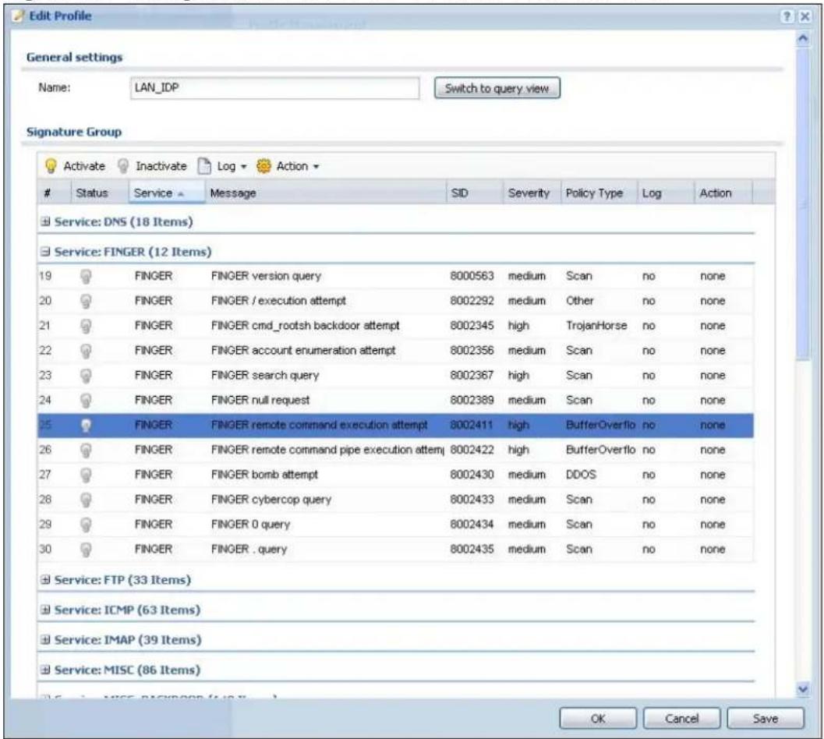The image size is (824, 739).
Task: Select the FINGER cybercop query message
Action: click(271, 500)
